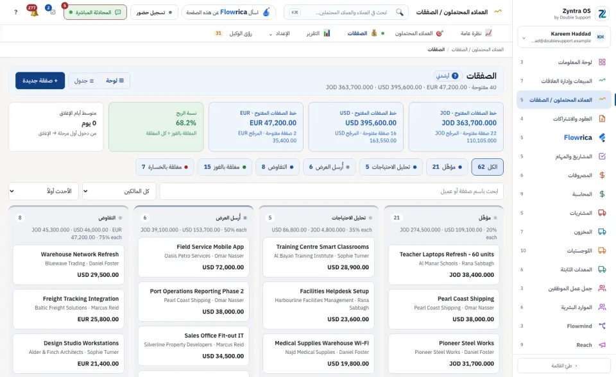Image resolution: width=616 pixels, height=377 pixels.
Task: Open the العملاء المحتملون leads tab
Action: coord(419,33)
